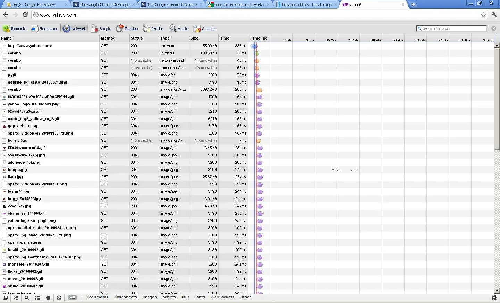Sort requests by Method column

[114, 38]
